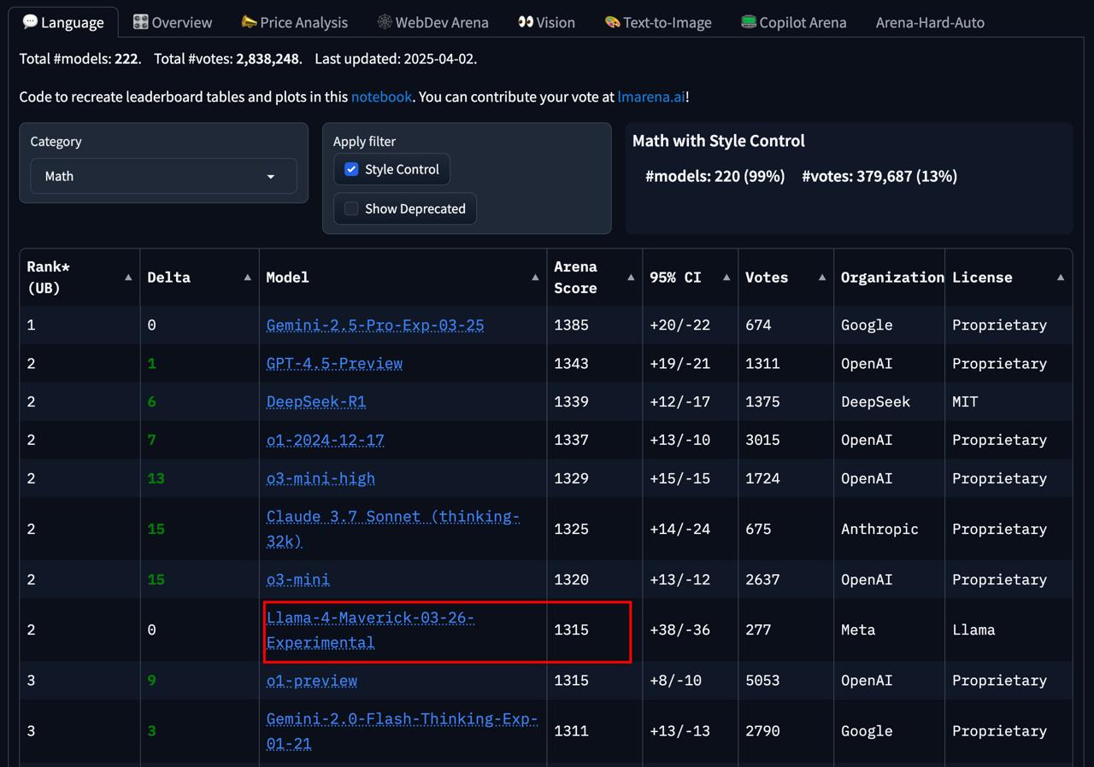Enable the Show Deprecated checkbox
Image resolution: width=1094 pixels, height=767 pixels.
click(351, 208)
